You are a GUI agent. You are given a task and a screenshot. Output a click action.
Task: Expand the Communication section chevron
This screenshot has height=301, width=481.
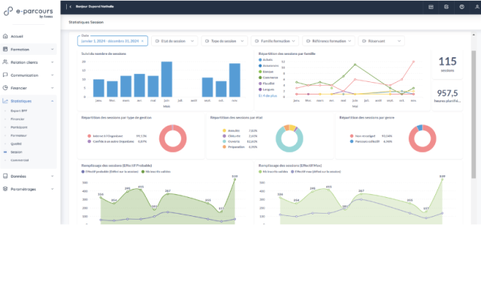[52, 75]
